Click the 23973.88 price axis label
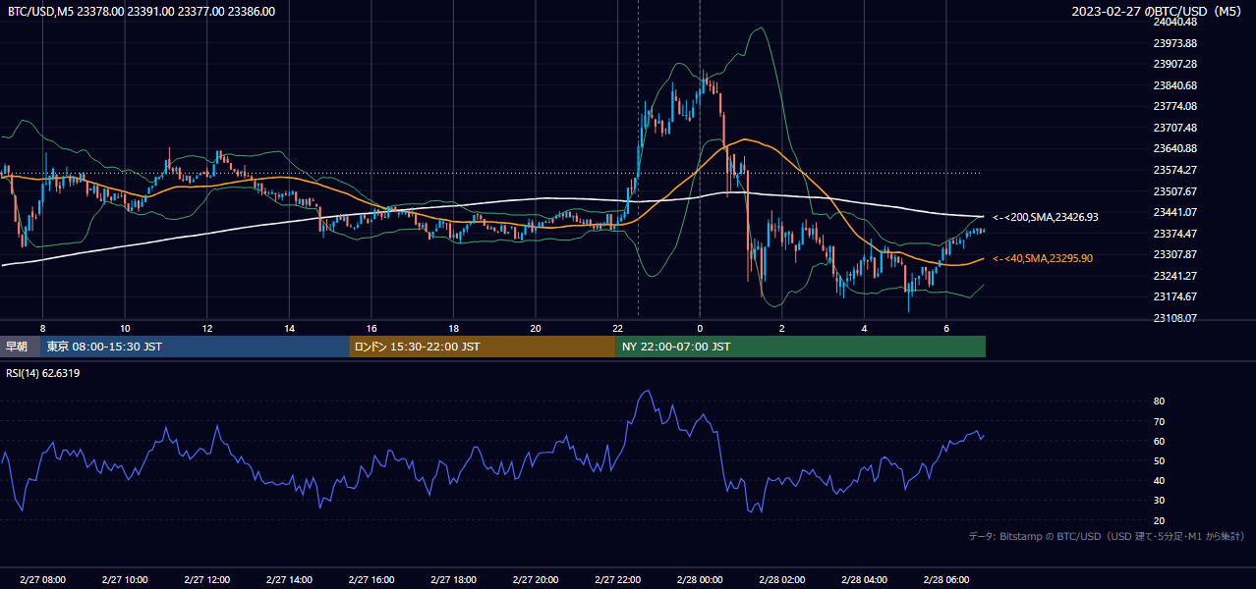The width and height of the screenshot is (1256, 589). coord(1175,43)
